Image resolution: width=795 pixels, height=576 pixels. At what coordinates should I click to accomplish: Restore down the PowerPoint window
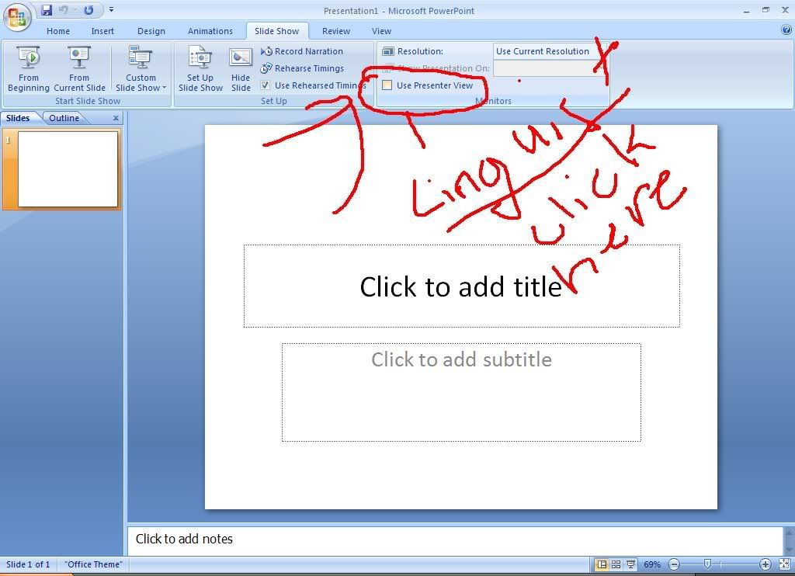point(765,9)
